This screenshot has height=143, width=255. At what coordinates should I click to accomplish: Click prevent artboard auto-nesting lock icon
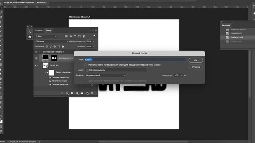tap(59, 46)
